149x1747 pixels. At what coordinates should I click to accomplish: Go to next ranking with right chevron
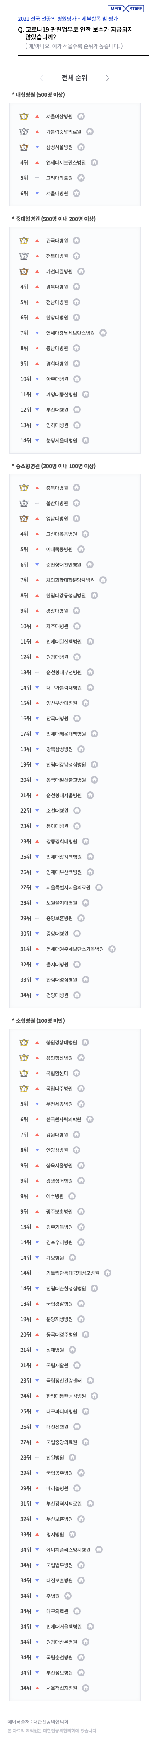(x=107, y=78)
